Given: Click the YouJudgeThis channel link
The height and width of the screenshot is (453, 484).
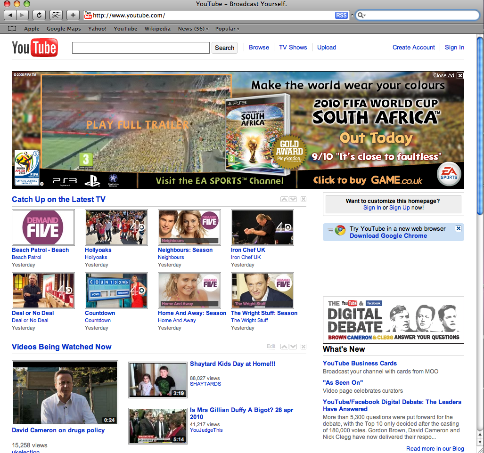Looking at the screenshot, I should tap(206, 430).
